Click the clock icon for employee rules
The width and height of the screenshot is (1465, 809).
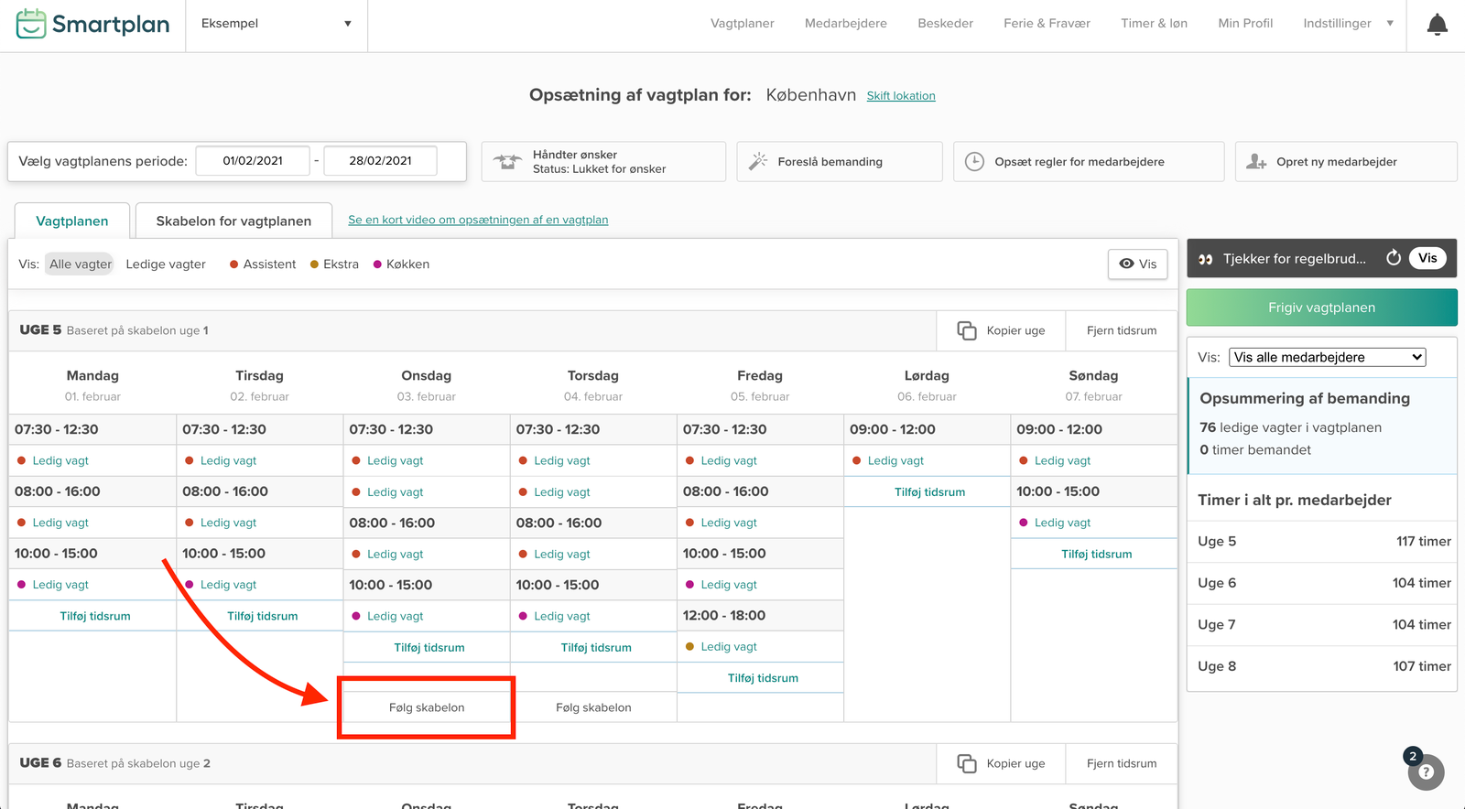974,162
